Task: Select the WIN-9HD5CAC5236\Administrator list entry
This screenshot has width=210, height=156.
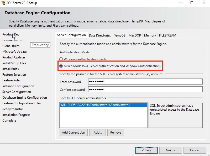Action: coord(103,105)
